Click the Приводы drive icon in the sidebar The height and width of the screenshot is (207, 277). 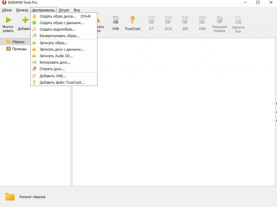coord(8,49)
